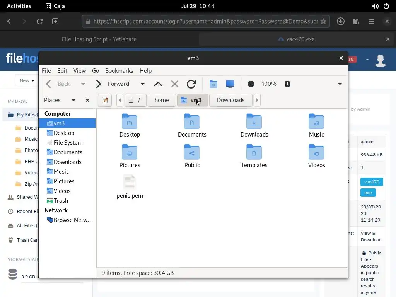The image size is (396, 297).
Task: Open the File menu
Action: [x=46, y=71]
